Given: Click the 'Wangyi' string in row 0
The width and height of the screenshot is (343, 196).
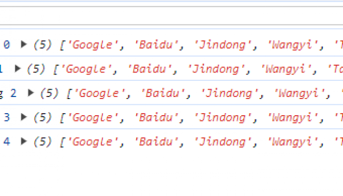Looking at the screenshot, I should [x=293, y=45].
